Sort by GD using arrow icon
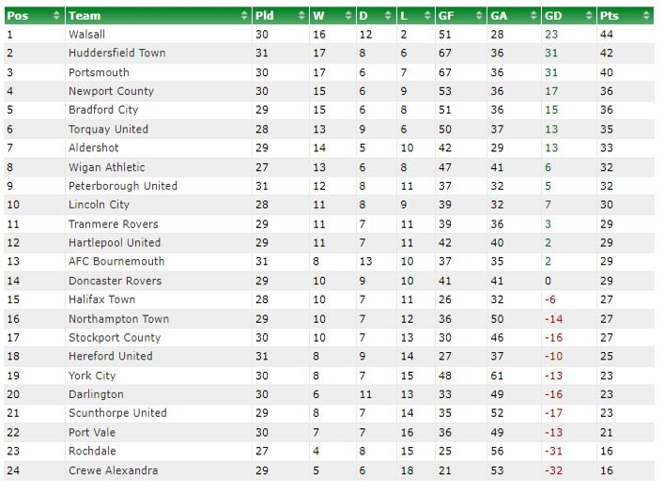 [589, 16]
